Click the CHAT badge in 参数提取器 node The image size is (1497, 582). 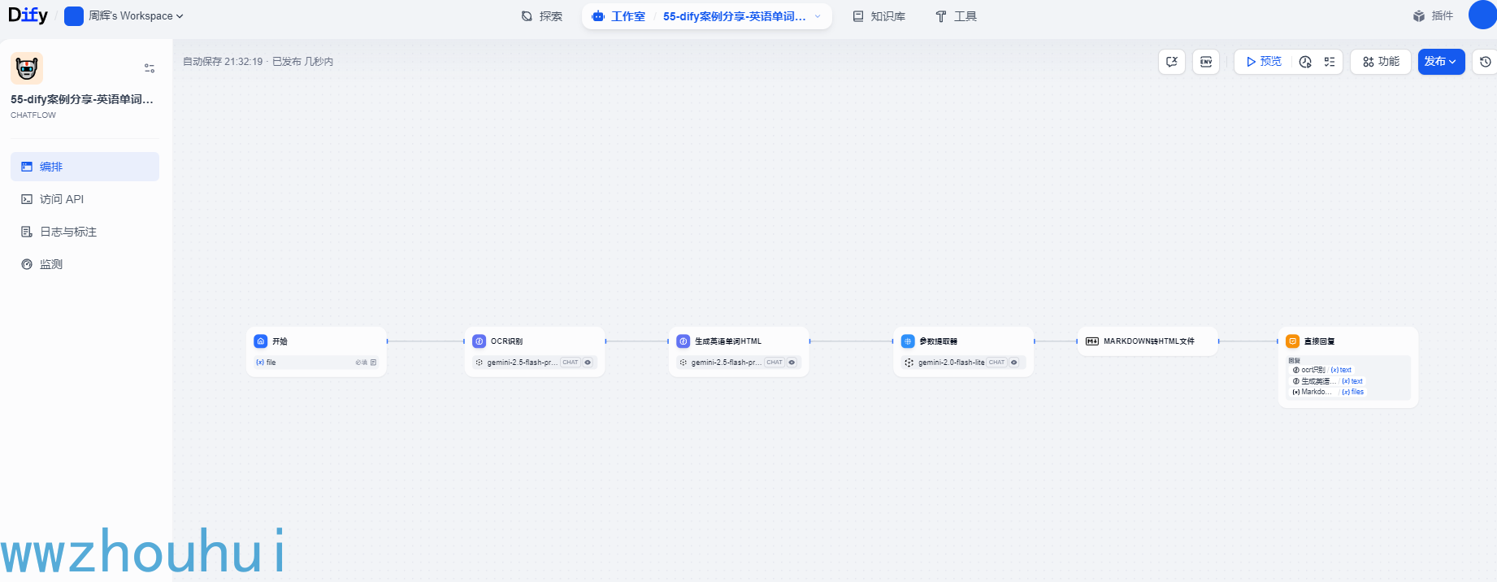996,363
